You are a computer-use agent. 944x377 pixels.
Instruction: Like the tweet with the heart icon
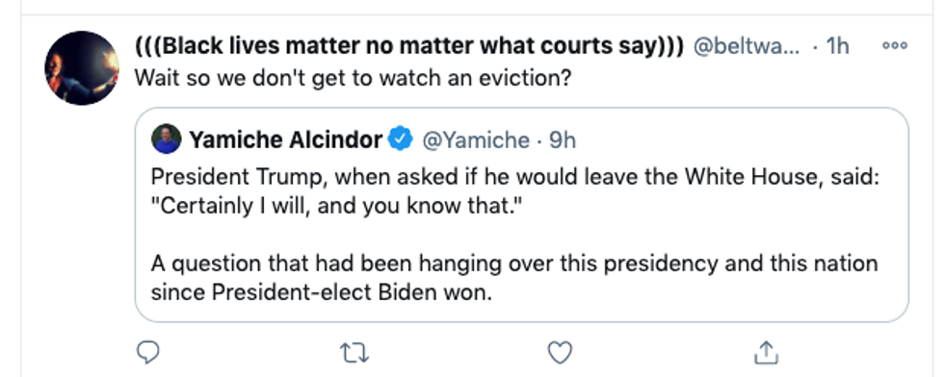[560, 353]
